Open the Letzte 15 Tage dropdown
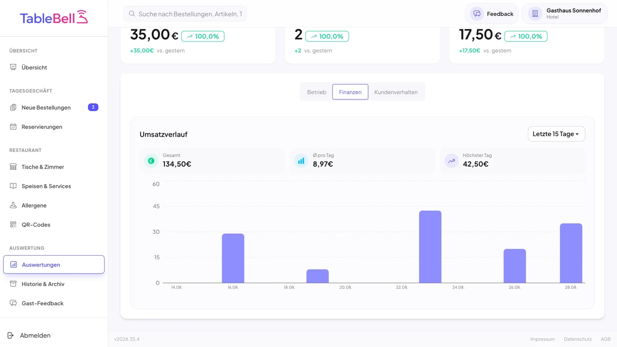This screenshot has width=617, height=347. (556, 134)
